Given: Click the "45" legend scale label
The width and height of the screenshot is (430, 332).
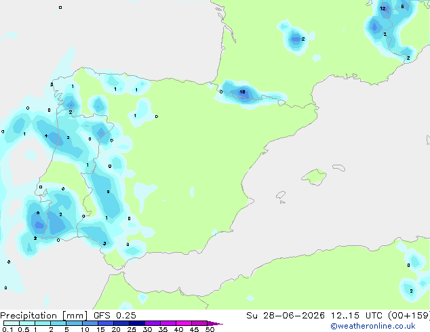Looking at the screenshot, I should tap(194, 329).
